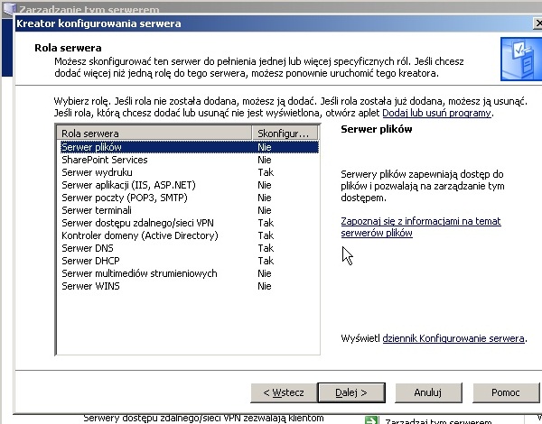Select the Serwer DNS role

point(189,248)
